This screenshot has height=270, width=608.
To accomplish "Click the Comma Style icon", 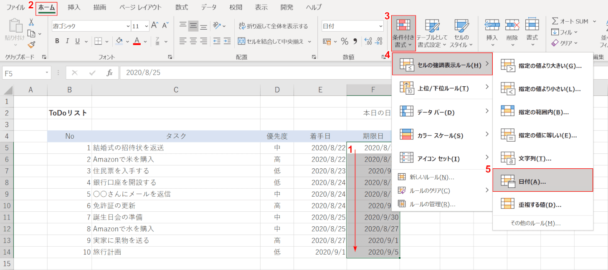I will (x=355, y=41).
